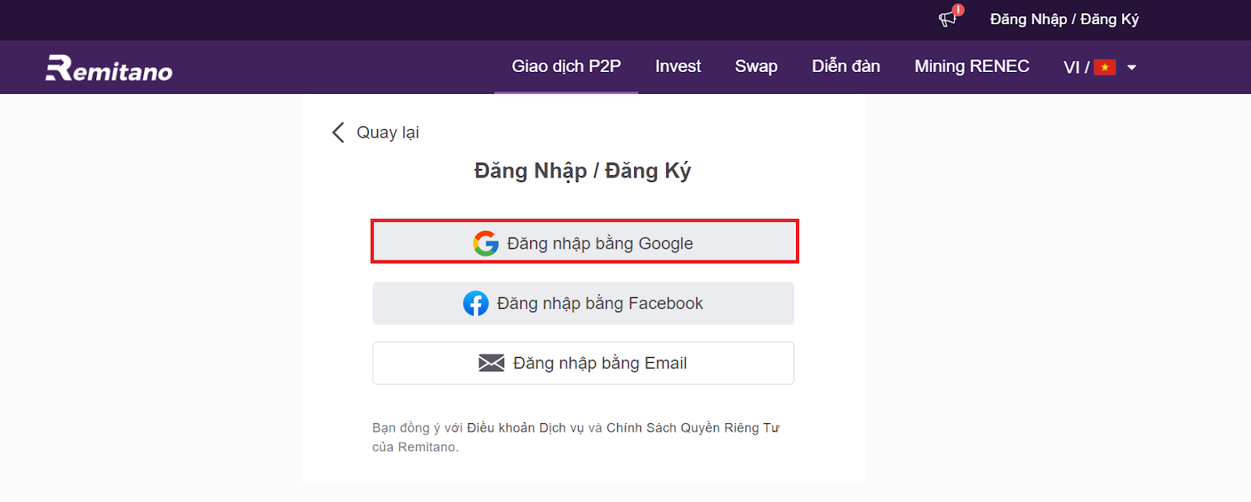Click the Đăng Nhập / Đăng Ký page heading
This screenshot has width=1251, height=502.
[x=582, y=171]
